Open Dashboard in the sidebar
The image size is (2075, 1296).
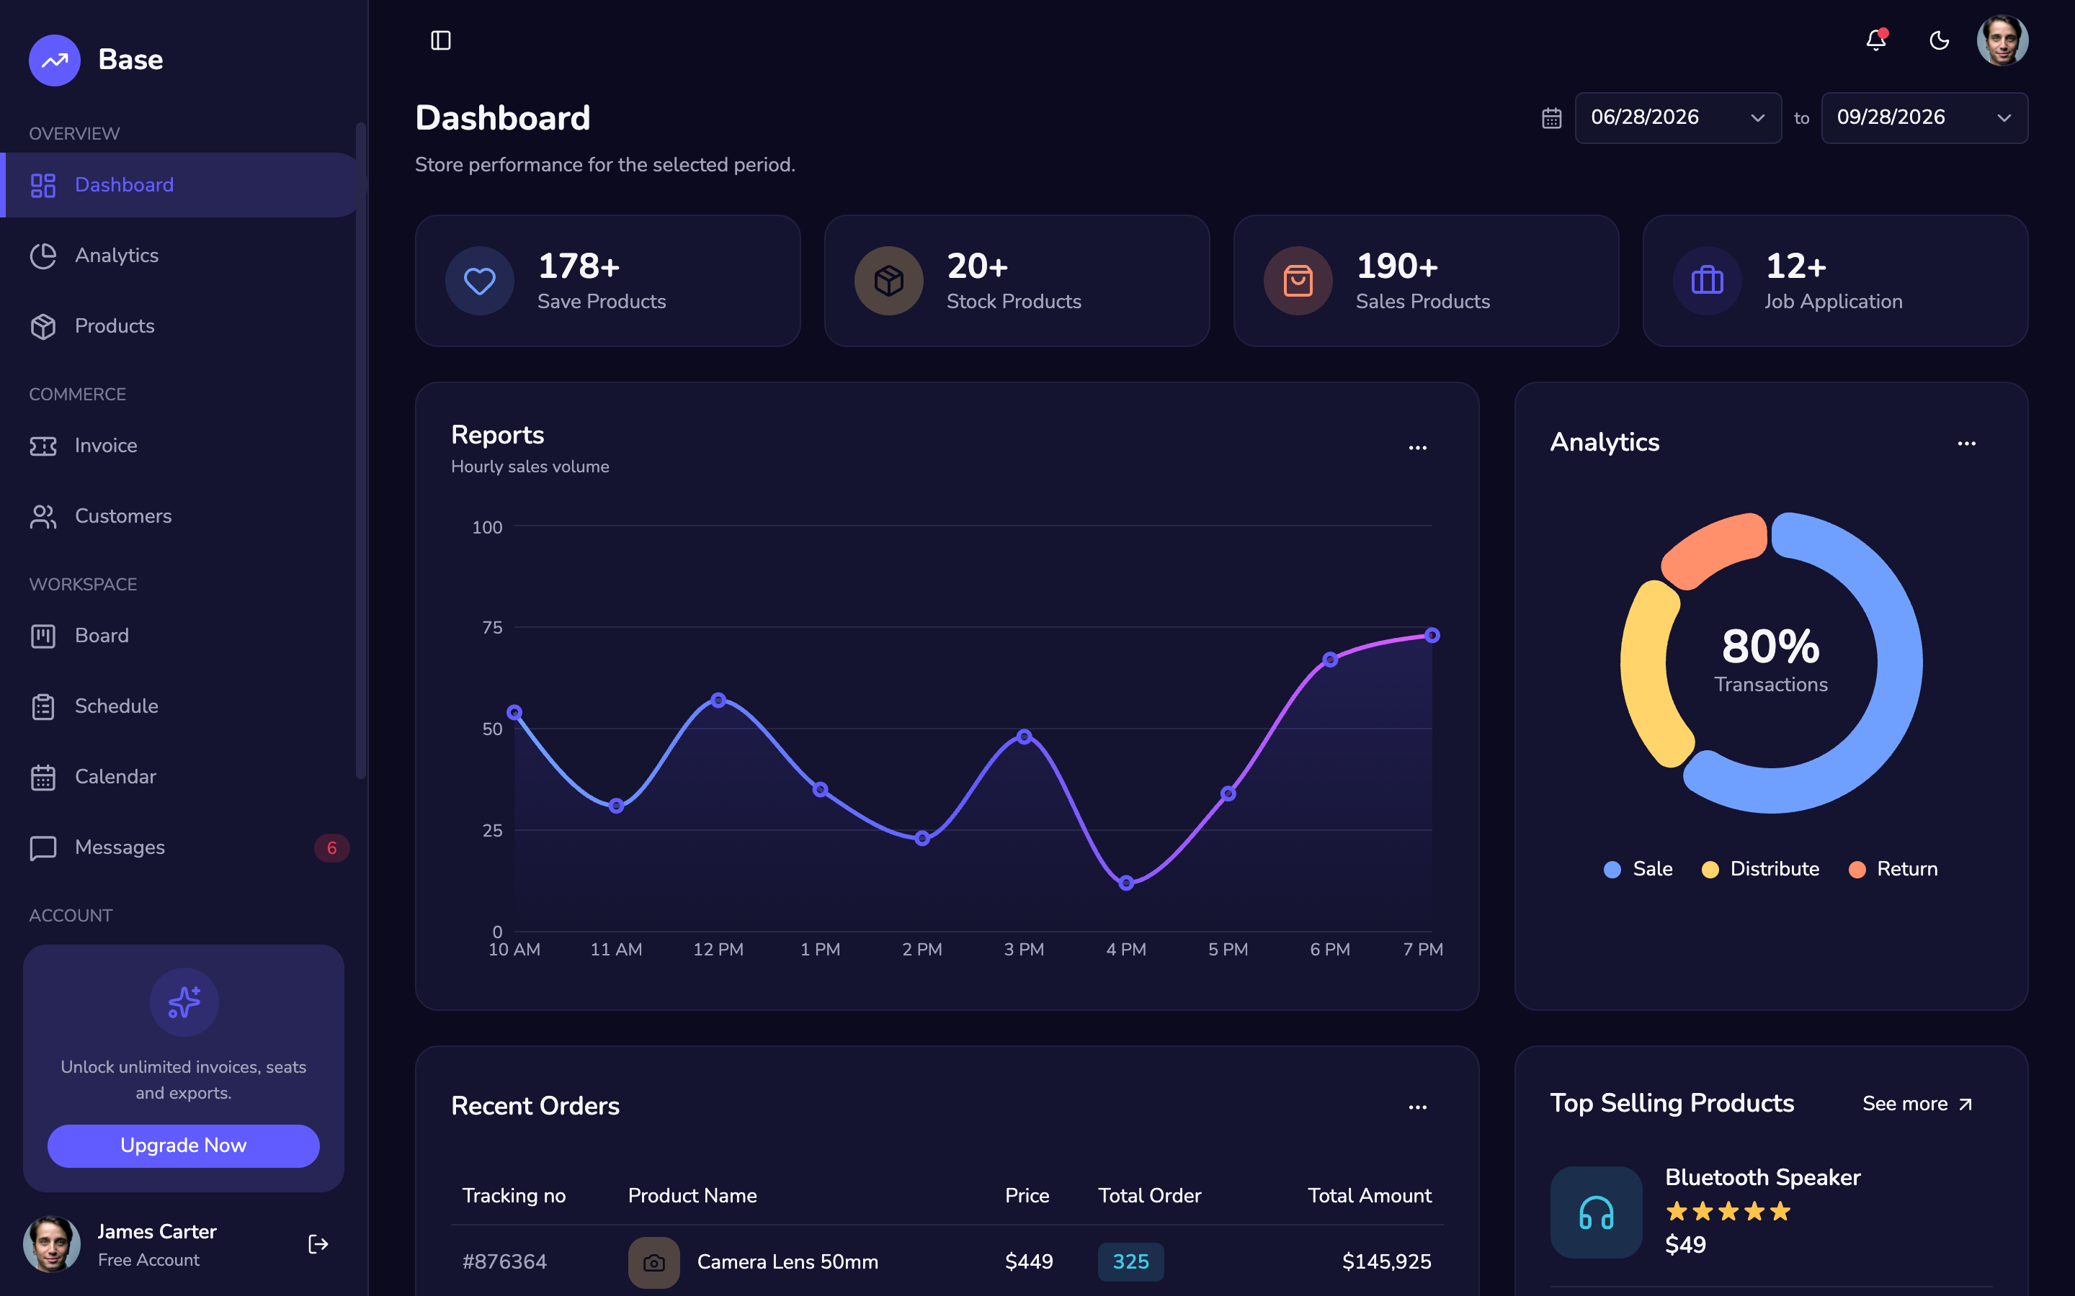pyautogui.click(x=180, y=184)
